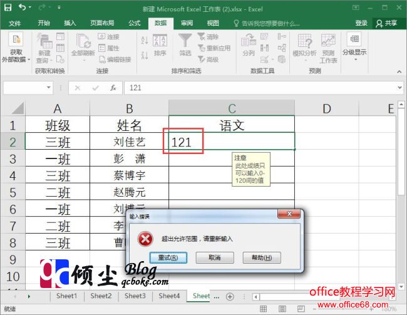The height and width of the screenshot is (315, 407).
Task: Open the Insert ribbon tab
Action: (x=70, y=23)
